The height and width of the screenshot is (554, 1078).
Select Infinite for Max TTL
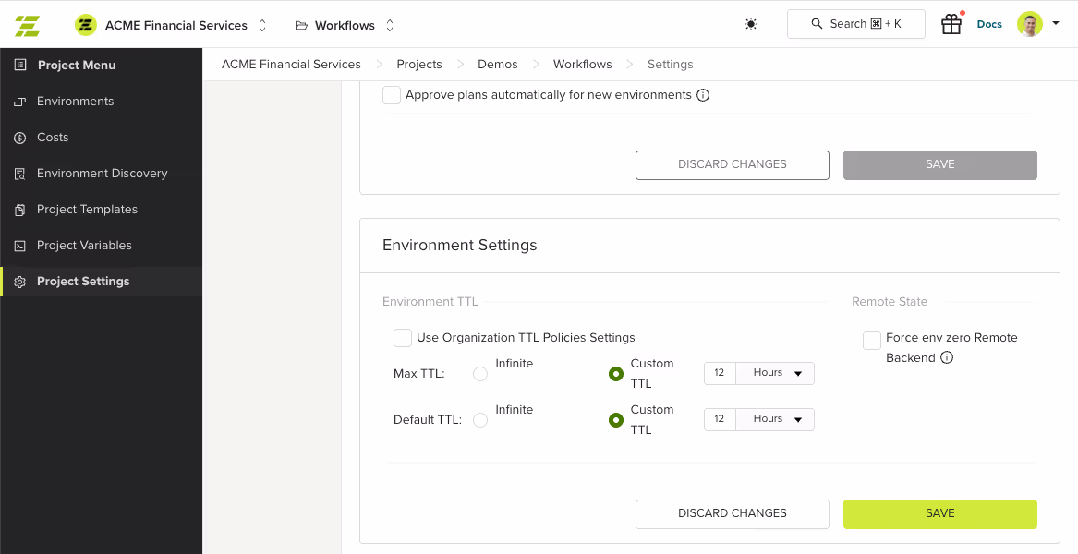pos(479,373)
